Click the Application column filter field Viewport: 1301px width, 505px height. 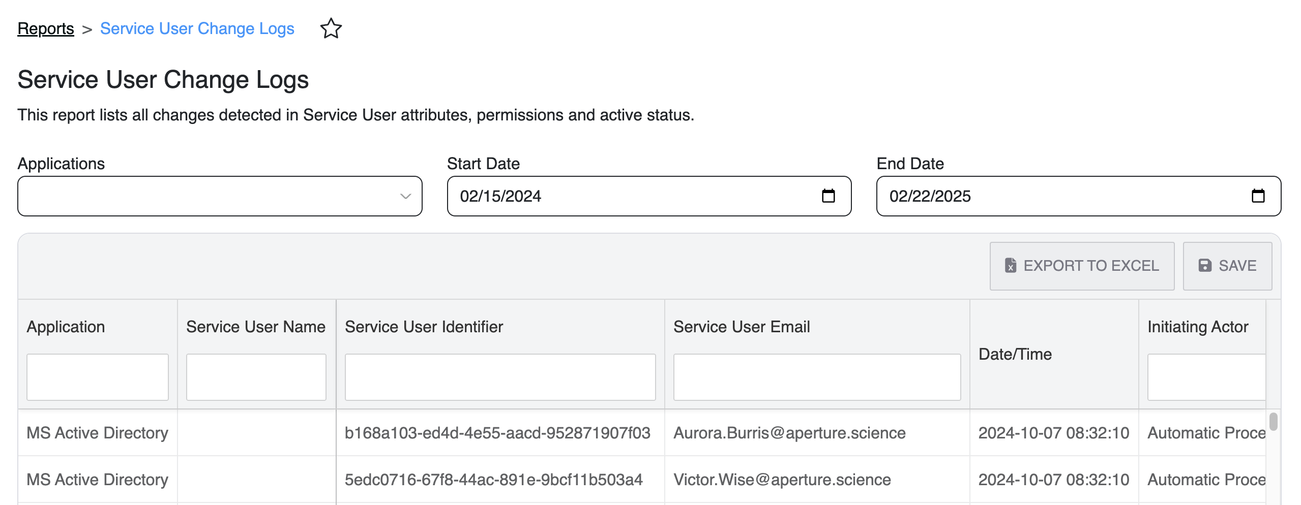coord(97,377)
